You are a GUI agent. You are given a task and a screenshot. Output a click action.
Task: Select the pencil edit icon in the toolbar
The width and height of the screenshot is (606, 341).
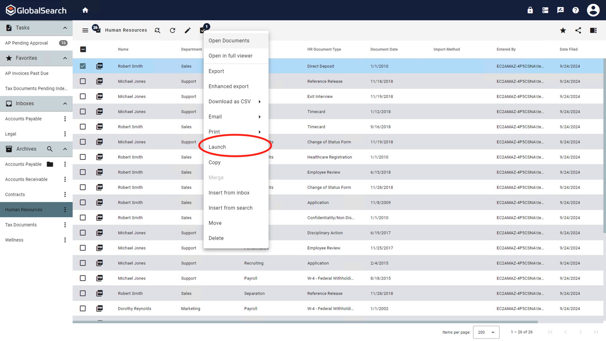[x=187, y=30]
